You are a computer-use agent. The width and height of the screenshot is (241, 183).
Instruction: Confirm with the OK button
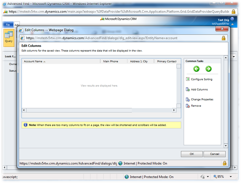tap(192, 154)
